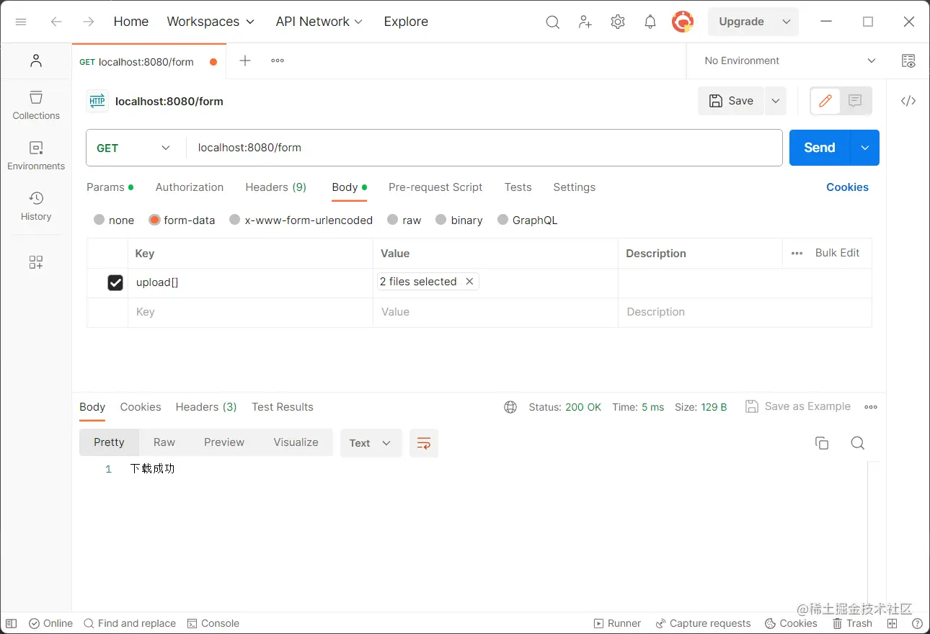Open the help icon in status bar
This screenshot has width=930, height=634.
pyautogui.click(x=917, y=623)
